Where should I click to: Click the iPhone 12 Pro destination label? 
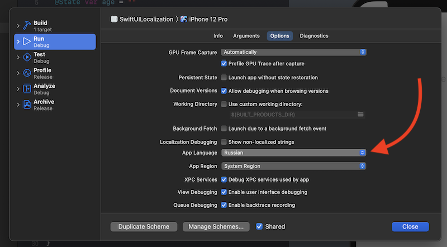(208, 20)
